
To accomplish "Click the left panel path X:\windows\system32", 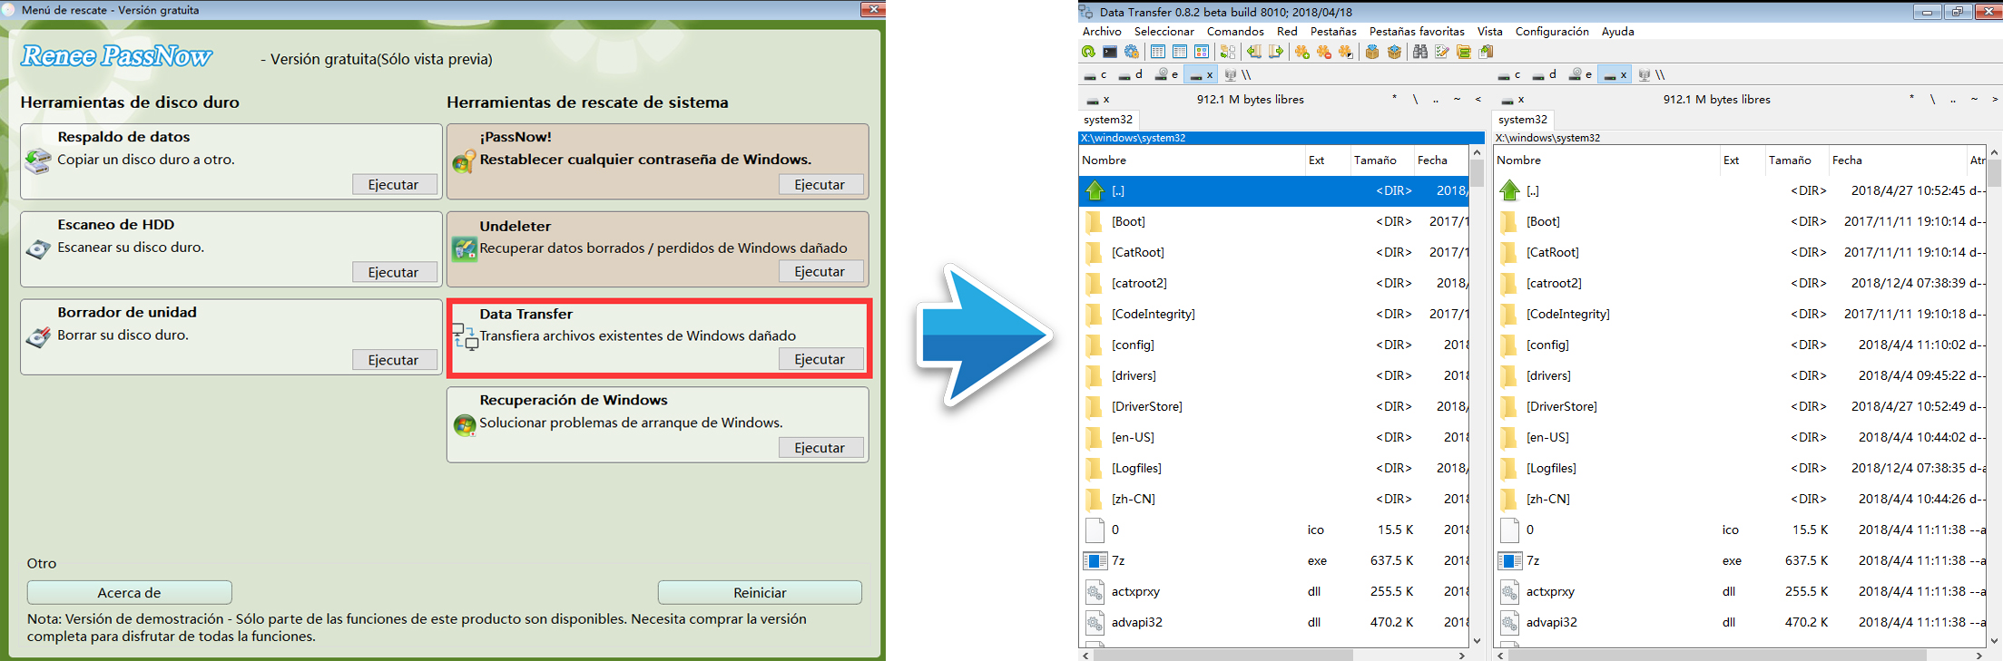I will tap(1281, 138).
